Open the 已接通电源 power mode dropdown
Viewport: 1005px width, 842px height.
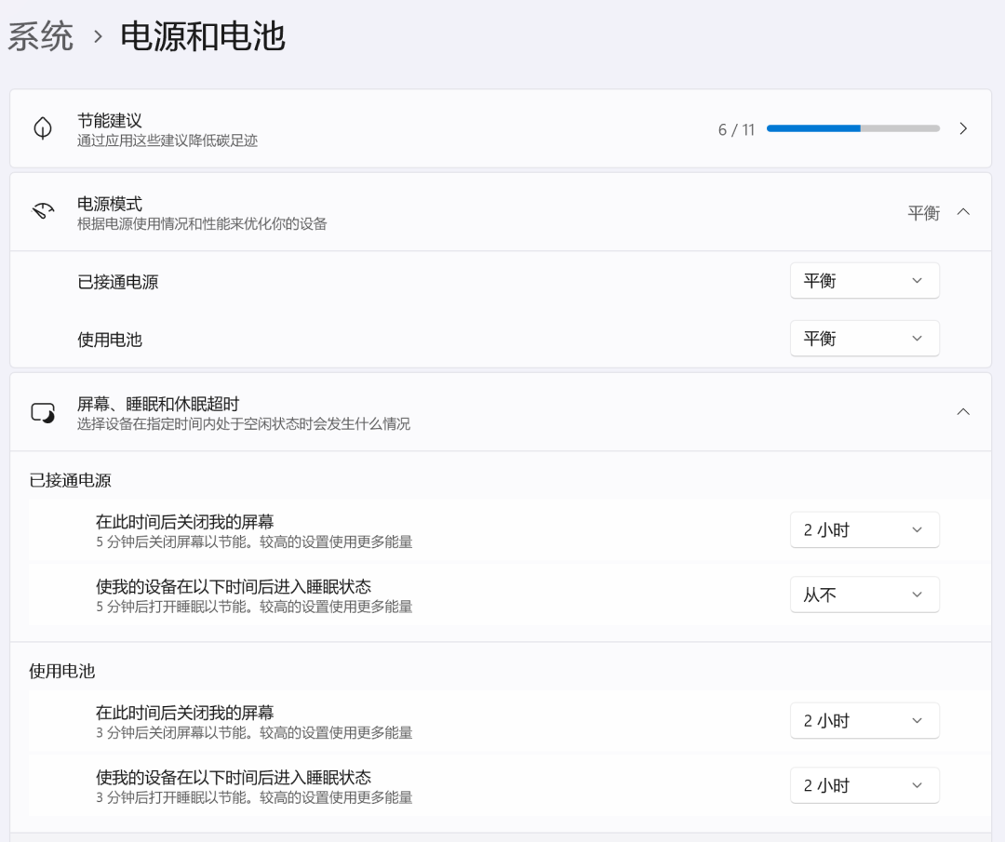(864, 280)
